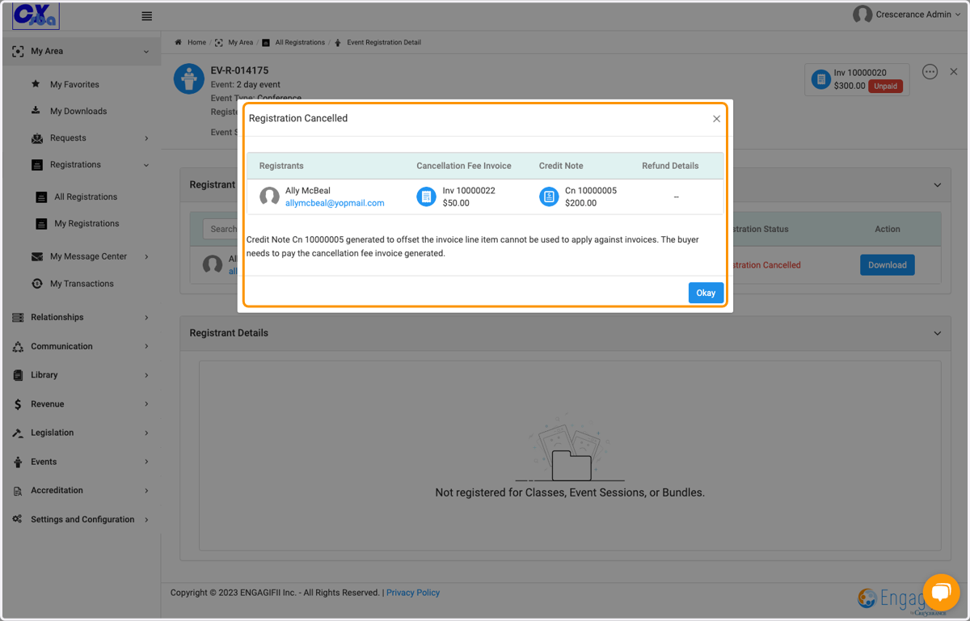This screenshot has height=621, width=970.
Task: Click the Settings and Configuration gears icon
Action: (18, 519)
